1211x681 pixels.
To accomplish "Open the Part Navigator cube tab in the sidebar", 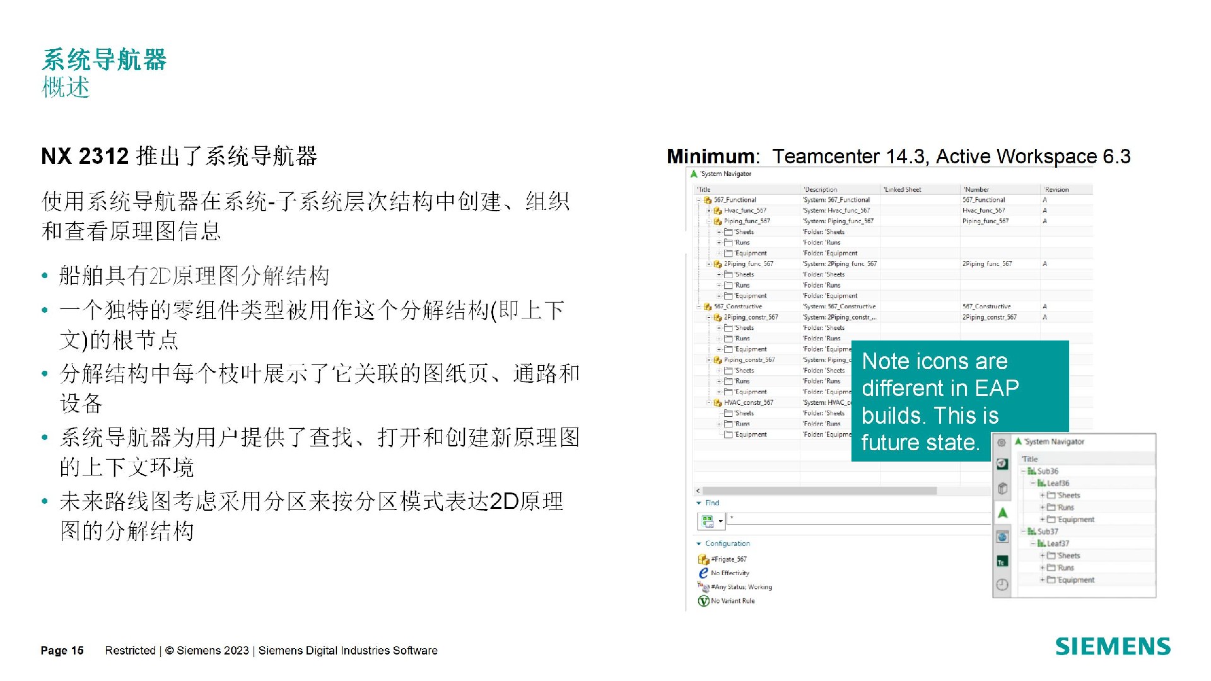I will (x=1002, y=489).
